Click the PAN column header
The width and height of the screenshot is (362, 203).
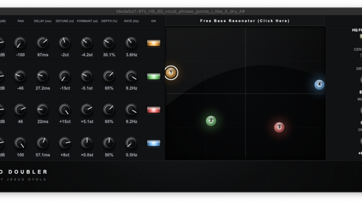pos(20,21)
